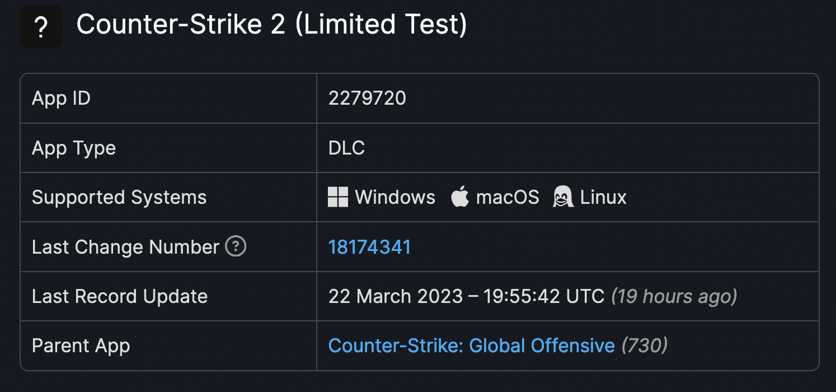
Task: Click the macOS text label
Action: (508, 197)
